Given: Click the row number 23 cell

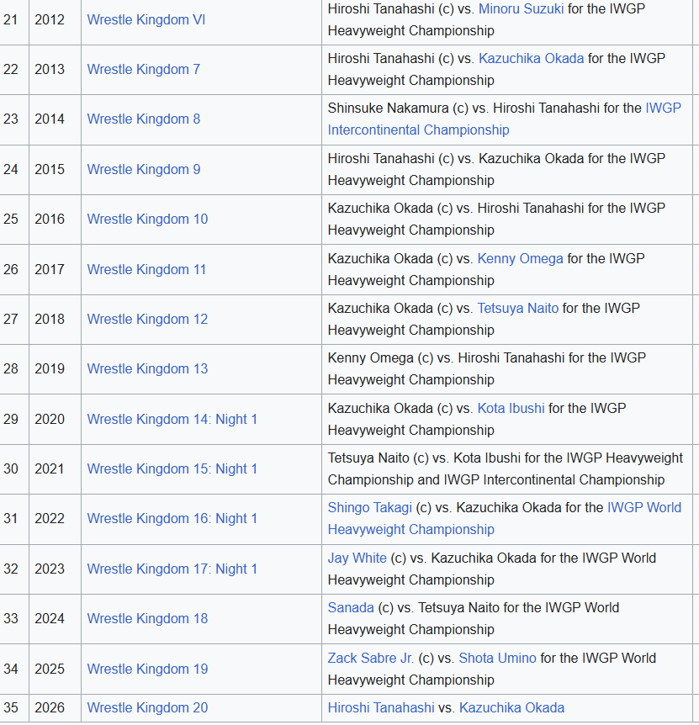Looking at the screenshot, I should [13, 119].
